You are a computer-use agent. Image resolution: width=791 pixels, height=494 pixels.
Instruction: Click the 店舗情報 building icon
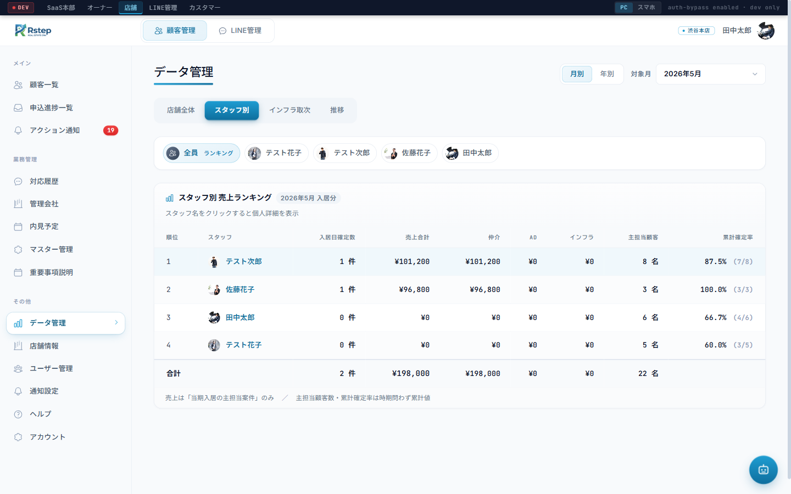tap(18, 346)
